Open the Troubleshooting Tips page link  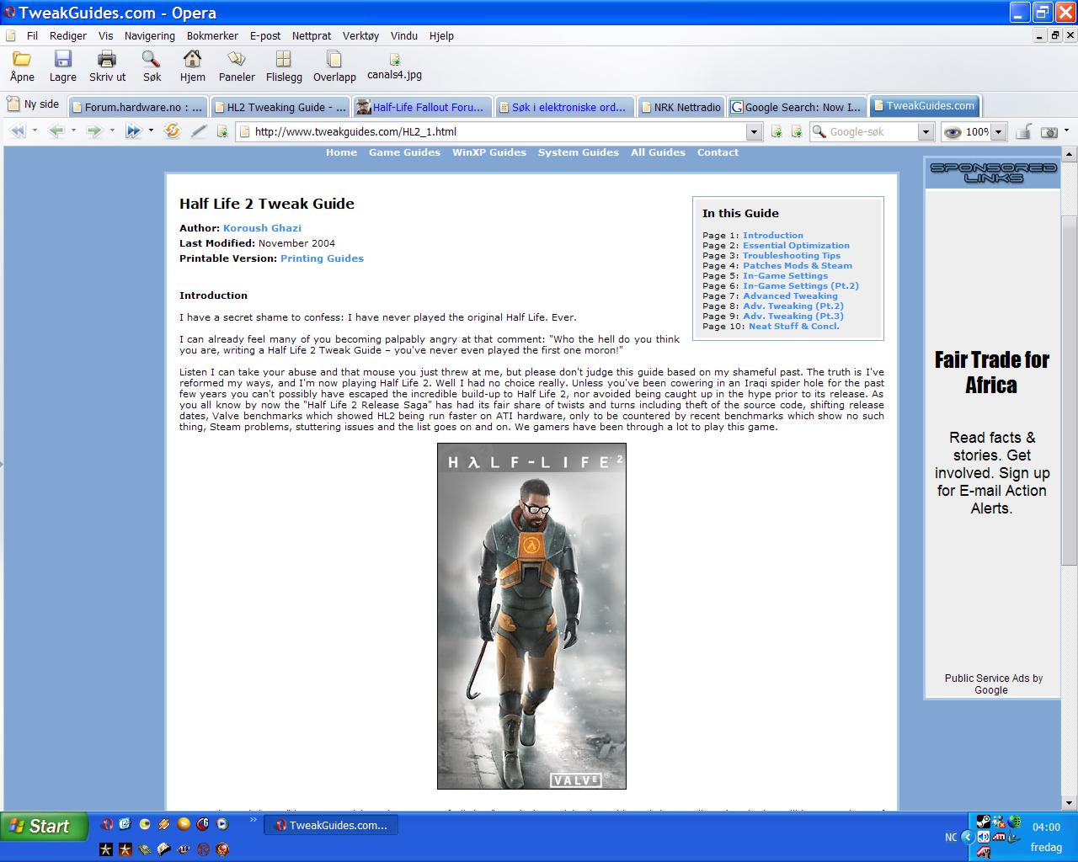pyautogui.click(x=792, y=256)
